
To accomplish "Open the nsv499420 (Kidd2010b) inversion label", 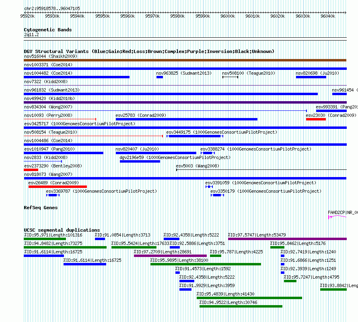I will 49,98.
